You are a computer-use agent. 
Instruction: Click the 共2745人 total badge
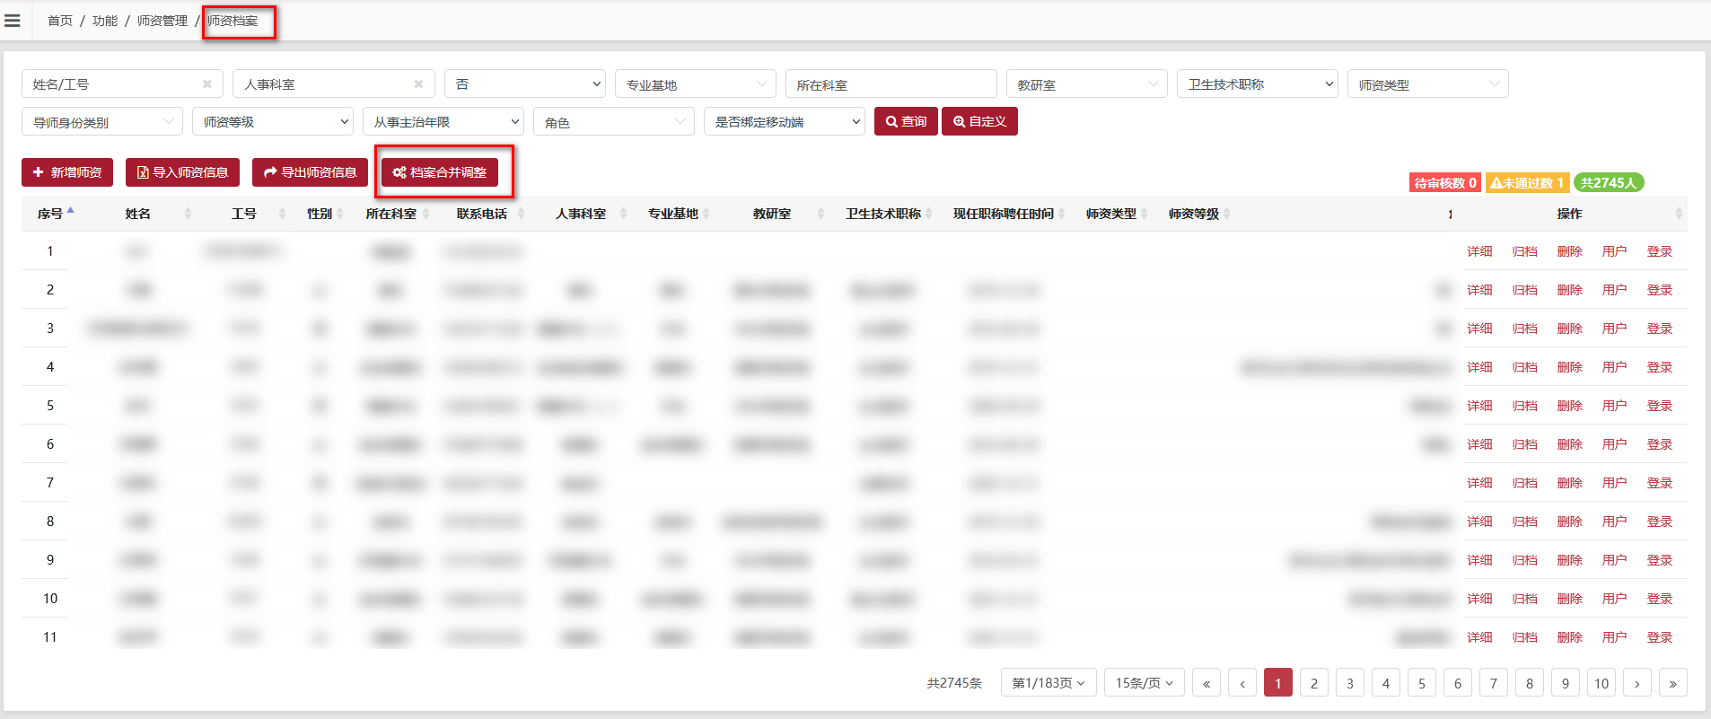click(x=1609, y=183)
